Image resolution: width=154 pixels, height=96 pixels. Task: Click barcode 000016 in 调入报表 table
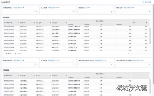[87, 37]
